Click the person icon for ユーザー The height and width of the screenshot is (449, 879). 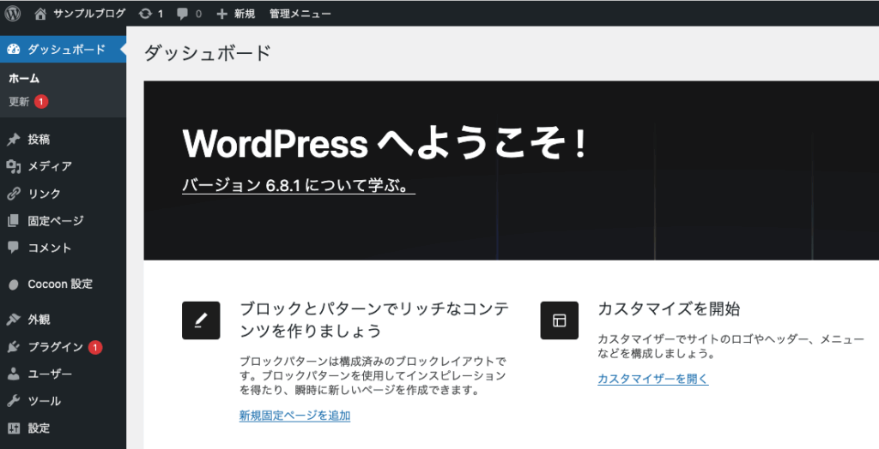click(14, 374)
